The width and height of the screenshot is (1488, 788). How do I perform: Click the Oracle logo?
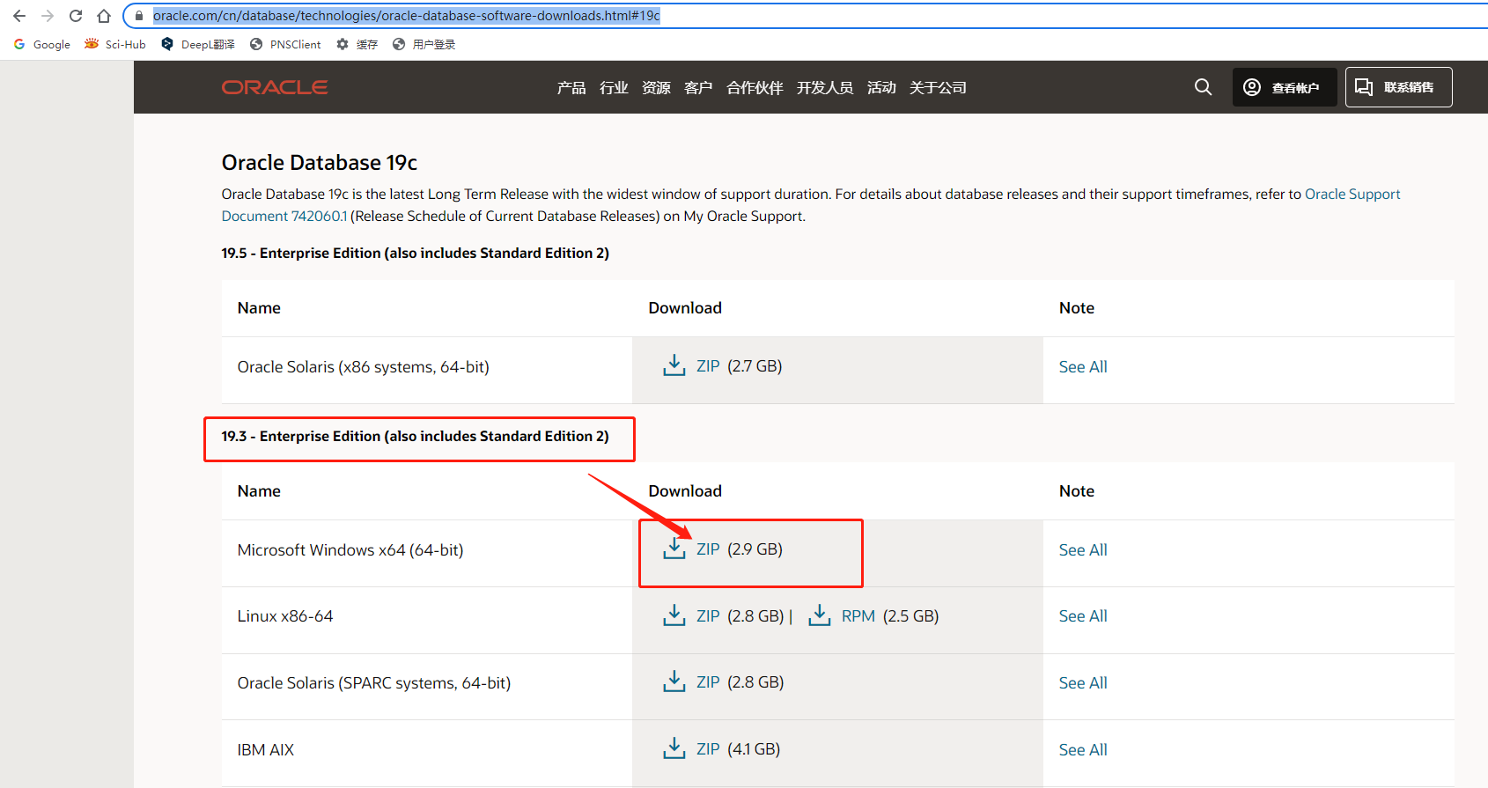click(275, 87)
